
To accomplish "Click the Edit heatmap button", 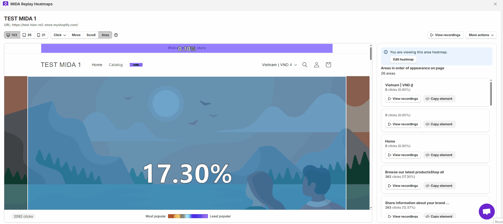I will 403,59.
